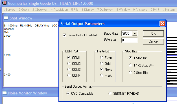
Task: Select 1 1/2 Stop Bits option
Action: pyautogui.click(x=130, y=65)
